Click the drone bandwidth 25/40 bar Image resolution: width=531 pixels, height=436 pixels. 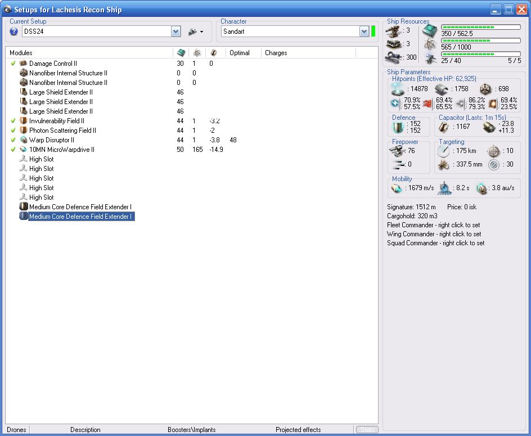480,54
